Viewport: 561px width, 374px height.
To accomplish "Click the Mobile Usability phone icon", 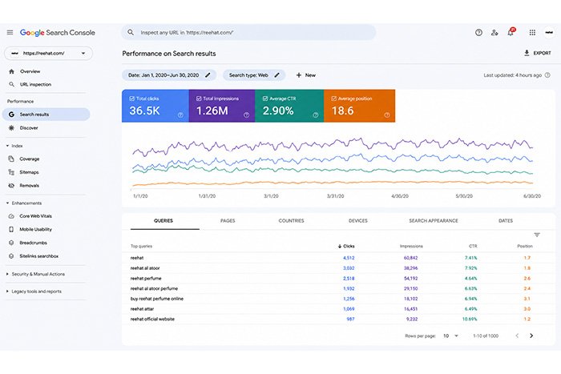I will pyautogui.click(x=11, y=229).
